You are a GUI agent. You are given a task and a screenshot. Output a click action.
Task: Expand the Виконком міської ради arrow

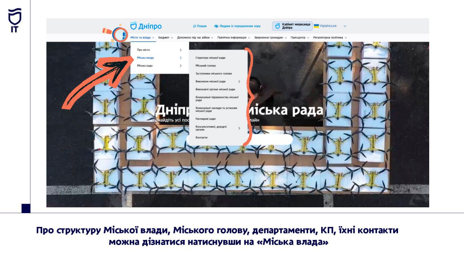click(239, 81)
